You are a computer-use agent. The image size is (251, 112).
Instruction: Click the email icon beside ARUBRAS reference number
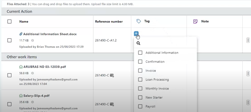[112, 75]
